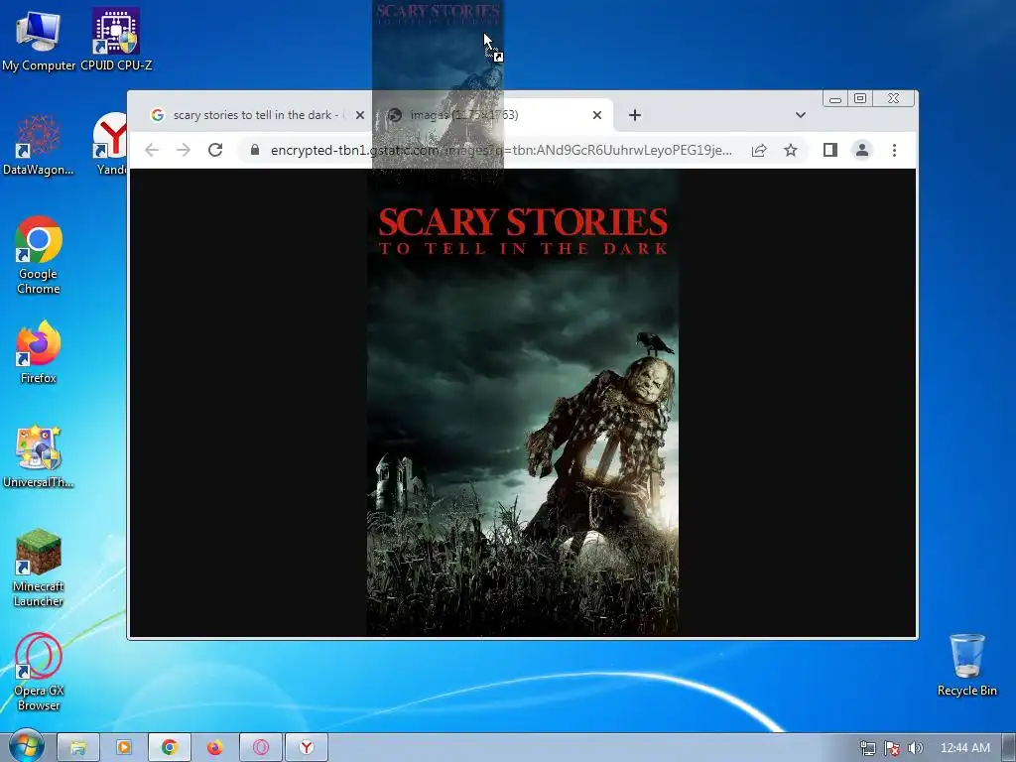Open the volume speaker tray icon
This screenshot has width=1016, height=762.
tap(915, 748)
